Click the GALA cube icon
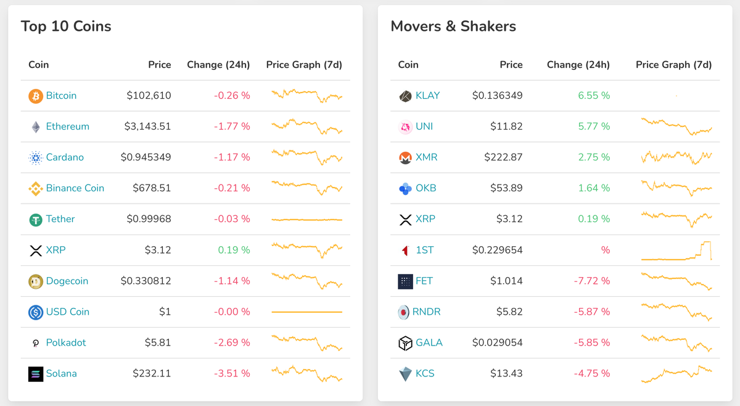The width and height of the screenshot is (740, 406). (x=405, y=343)
